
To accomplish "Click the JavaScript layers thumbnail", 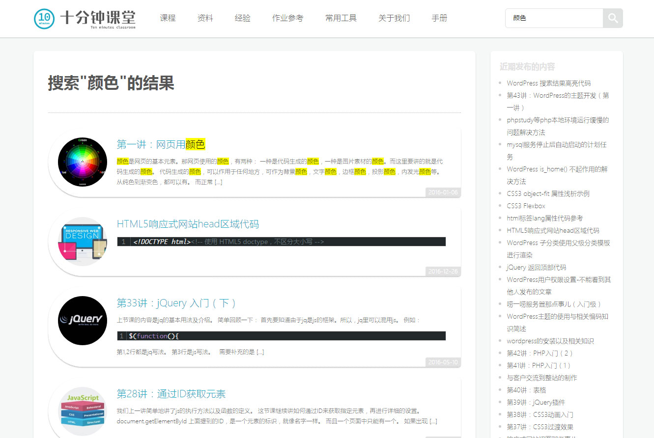I will point(83,411).
